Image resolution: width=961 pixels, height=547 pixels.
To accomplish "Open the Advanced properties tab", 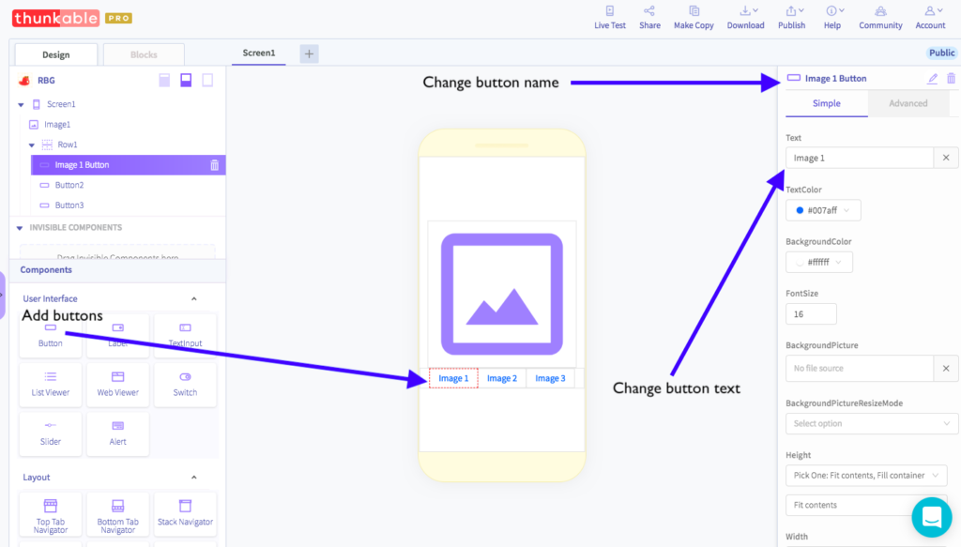I will pyautogui.click(x=908, y=103).
